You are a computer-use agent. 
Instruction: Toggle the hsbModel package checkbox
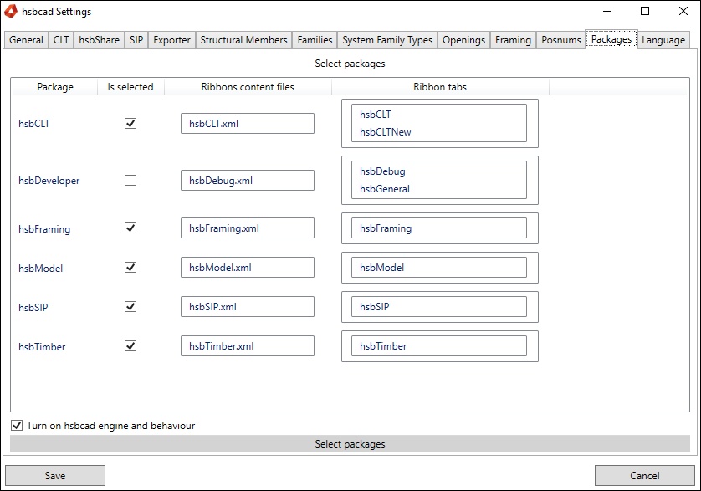130,268
